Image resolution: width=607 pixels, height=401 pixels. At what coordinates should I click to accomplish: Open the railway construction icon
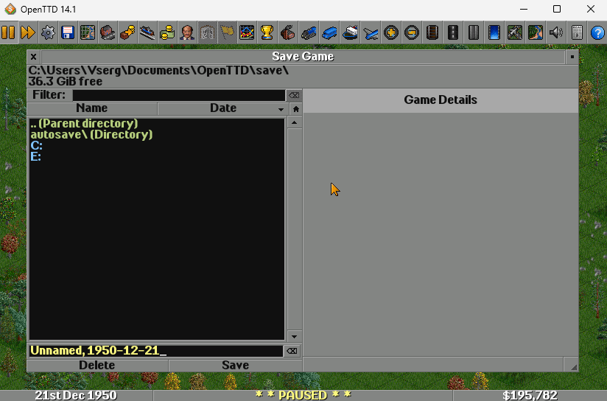click(x=432, y=32)
